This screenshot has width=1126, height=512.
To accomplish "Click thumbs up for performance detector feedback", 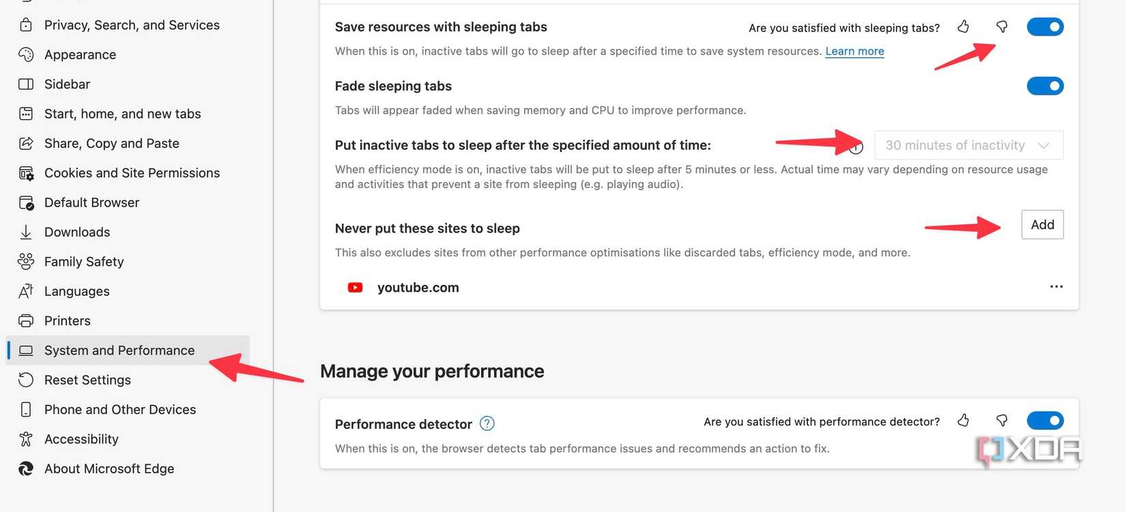I will (964, 421).
